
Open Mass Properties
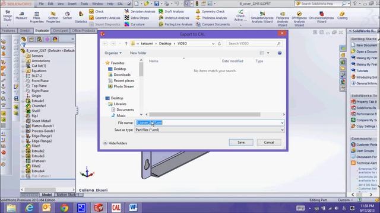coord(37,17)
